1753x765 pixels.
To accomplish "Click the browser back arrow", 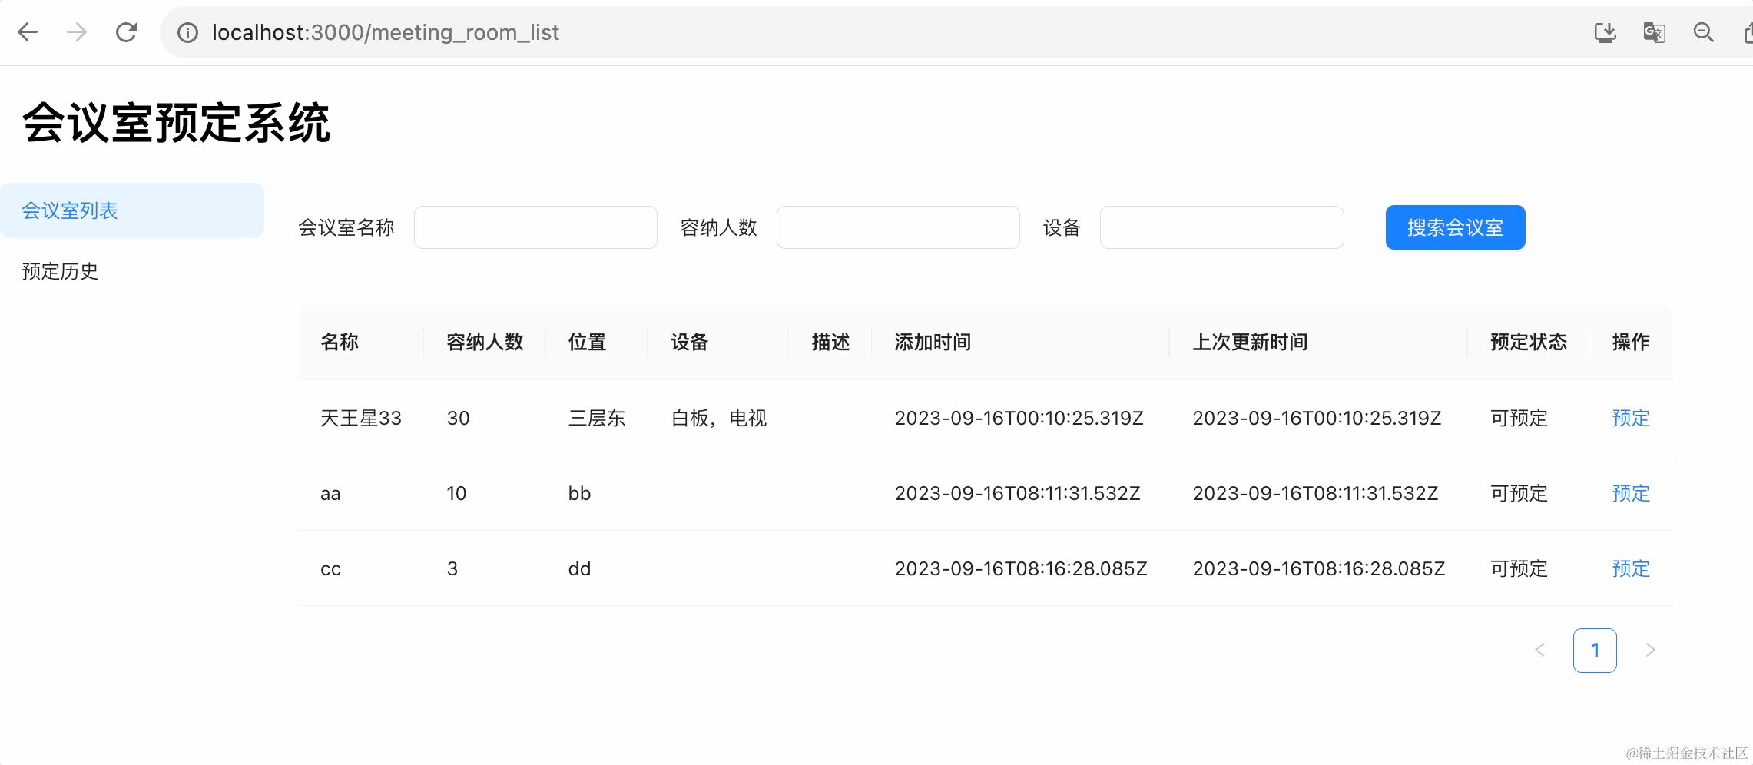I will pos(28,32).
